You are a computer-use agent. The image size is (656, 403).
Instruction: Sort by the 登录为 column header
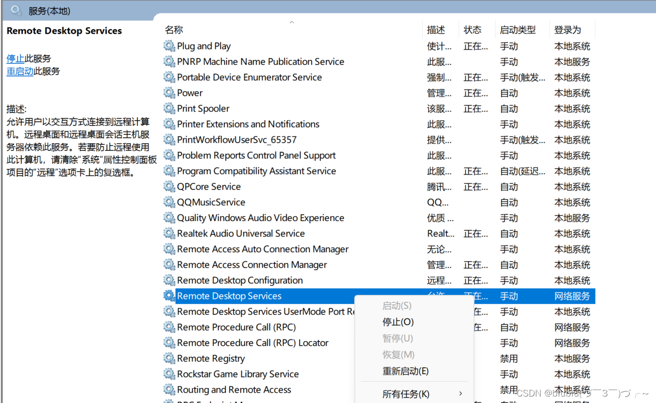click(568, 30)
